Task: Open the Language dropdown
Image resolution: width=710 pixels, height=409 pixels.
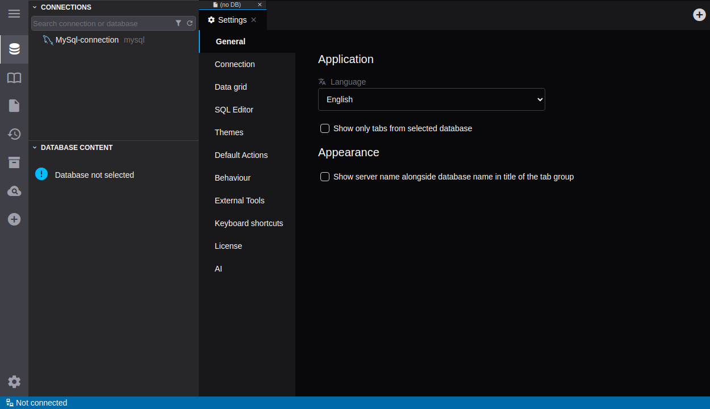Action: (431, 99)
